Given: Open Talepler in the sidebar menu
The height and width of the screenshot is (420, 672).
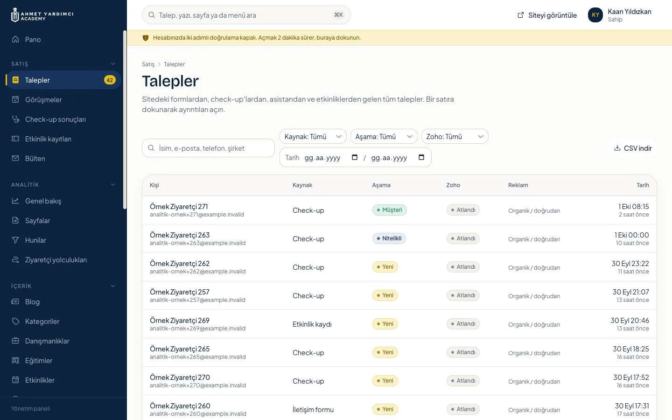Looking at the screenshot, I should pyautogui.click(x=63, y=80).
